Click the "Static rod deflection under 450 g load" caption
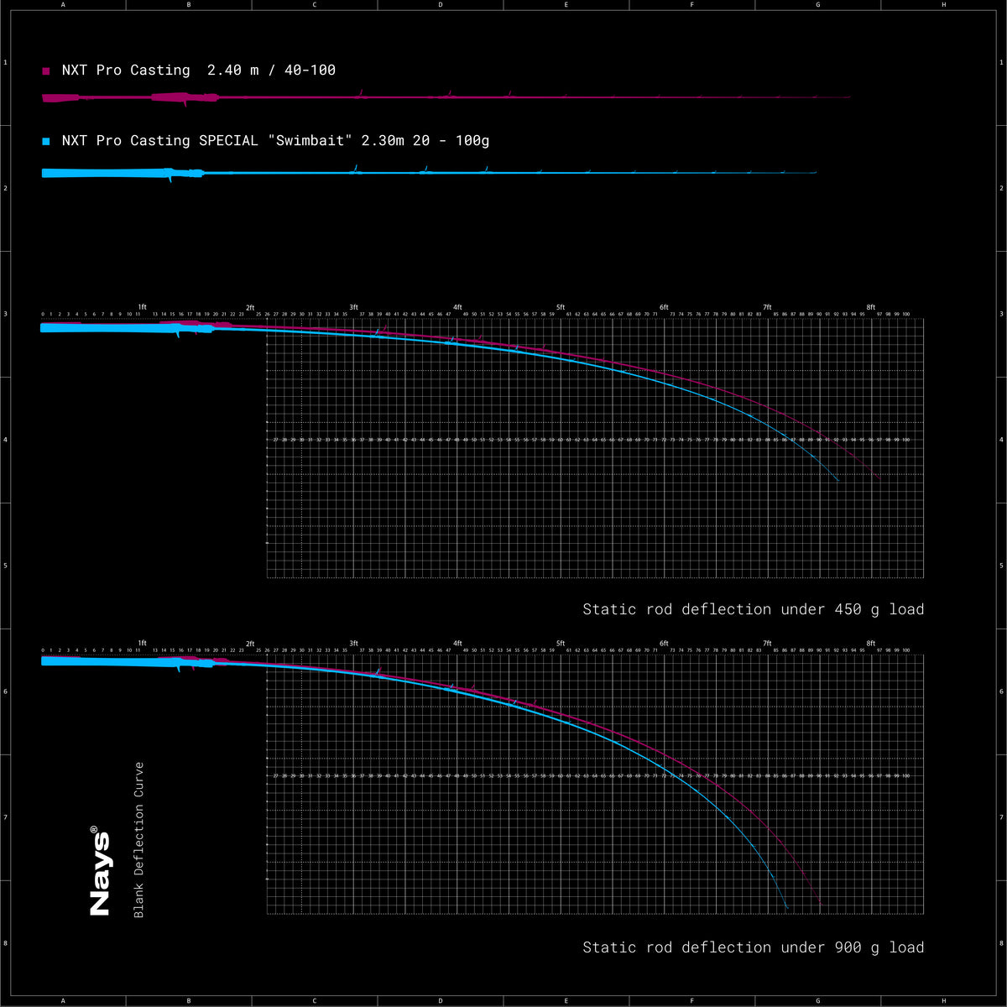This screenshot has width=1007, height=1007. [753, 609]
